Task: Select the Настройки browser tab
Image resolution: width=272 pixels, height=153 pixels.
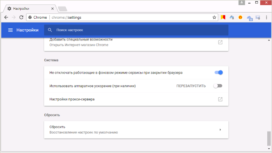Action: (x=30, y=9)
